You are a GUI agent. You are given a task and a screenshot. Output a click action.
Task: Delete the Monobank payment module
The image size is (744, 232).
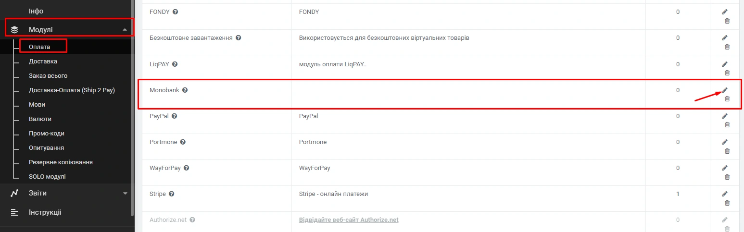tap(727, 99)
